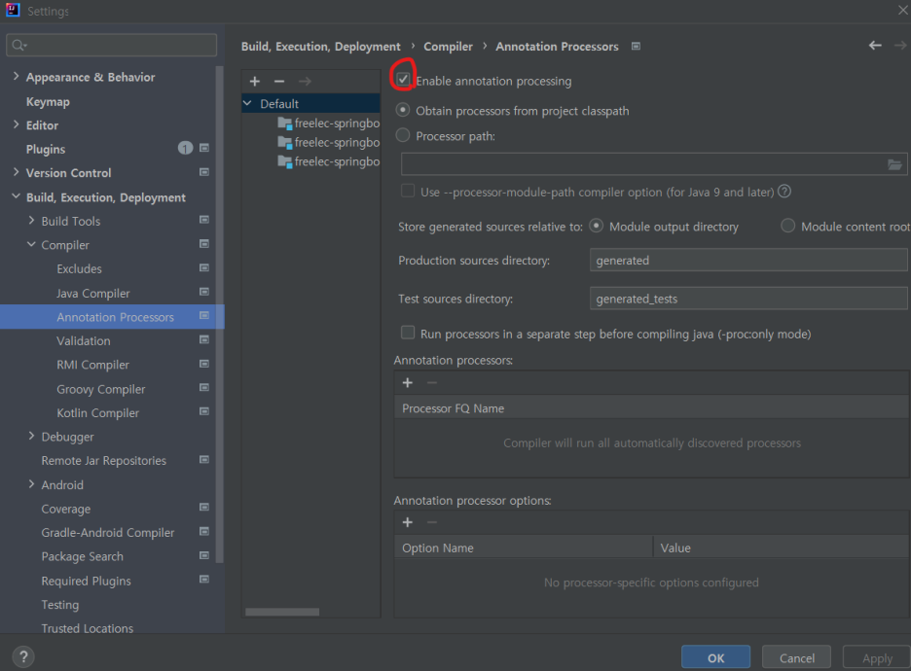The width and height of the screenshot is (911, 671).
Task: Click the search magnifier icon
Action: click(18, 46)
